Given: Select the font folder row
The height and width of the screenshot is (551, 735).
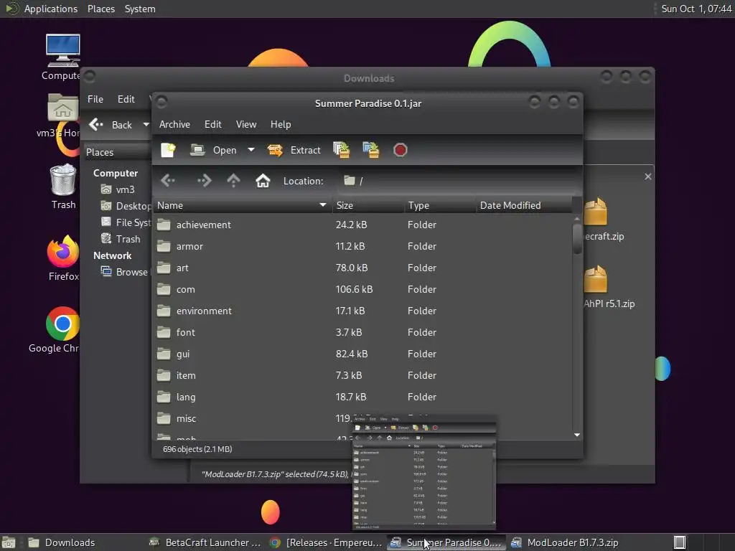Looking at the screenshot, I should [362, 333].
